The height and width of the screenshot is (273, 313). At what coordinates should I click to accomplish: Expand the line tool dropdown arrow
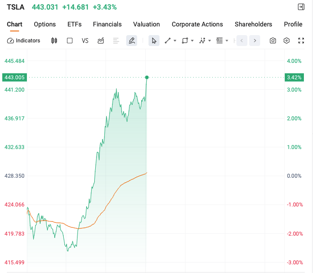click(175, 41)
